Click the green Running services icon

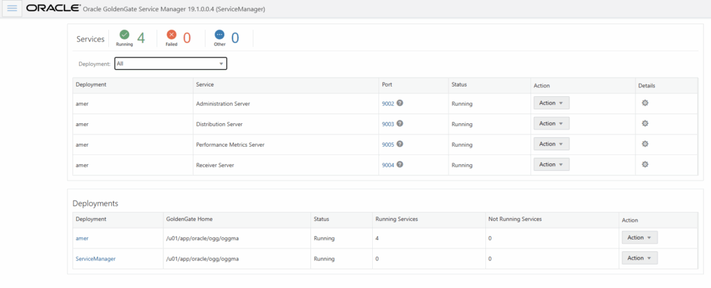coord(124,35)
